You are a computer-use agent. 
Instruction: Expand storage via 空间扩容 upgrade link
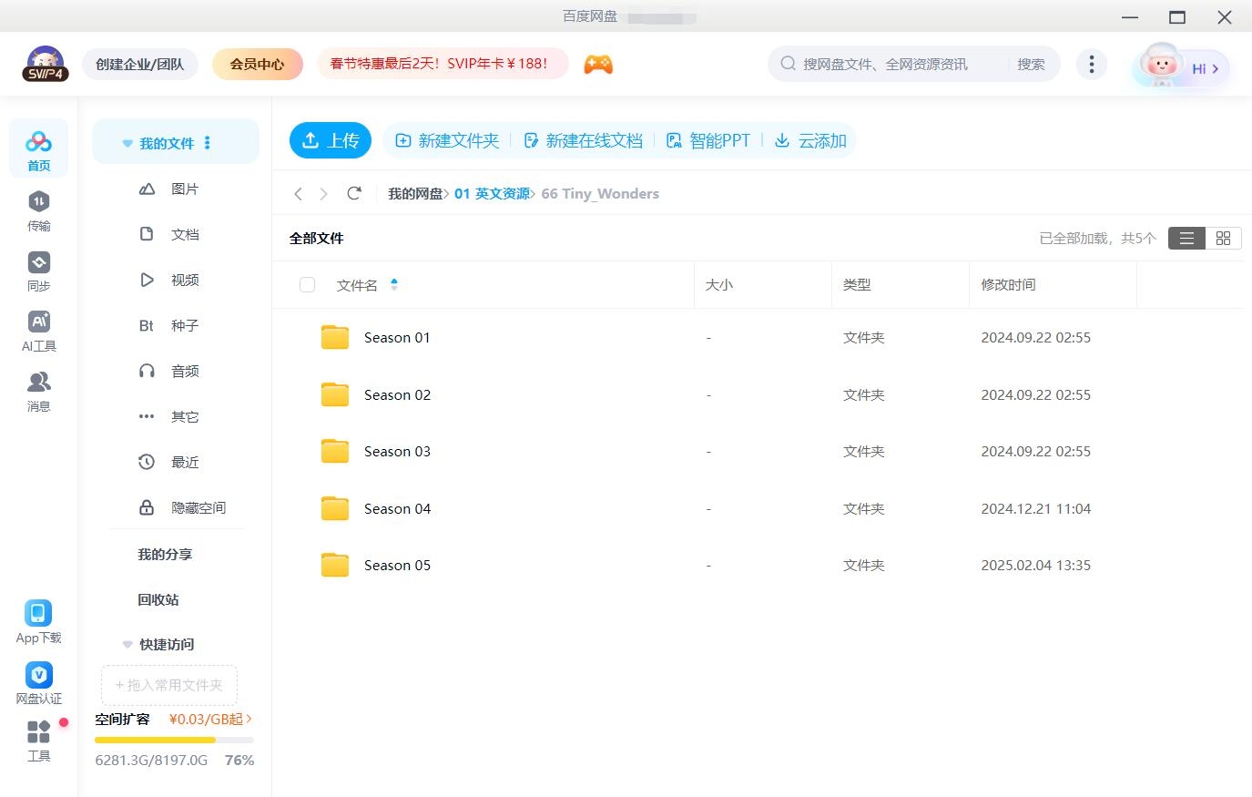click(208, 719)
